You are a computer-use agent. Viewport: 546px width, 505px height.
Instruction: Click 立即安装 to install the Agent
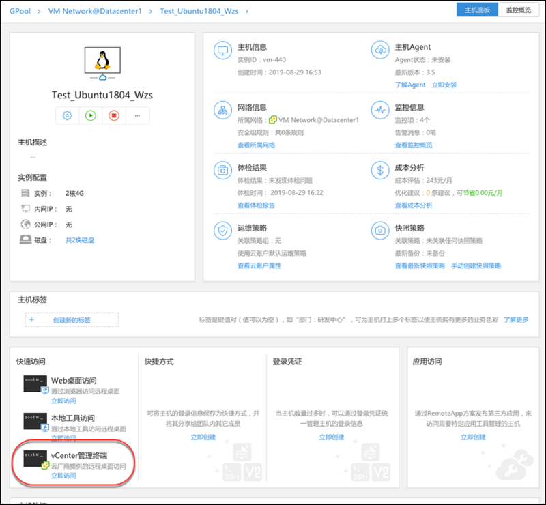[x=444, y=85]
